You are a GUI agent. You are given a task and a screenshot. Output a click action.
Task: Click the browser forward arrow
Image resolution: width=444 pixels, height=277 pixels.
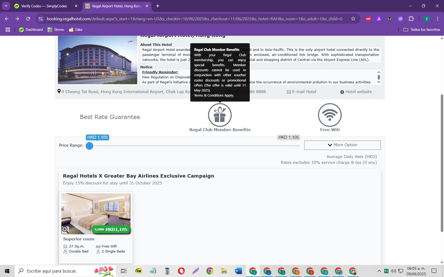click(x=17, y=19)
